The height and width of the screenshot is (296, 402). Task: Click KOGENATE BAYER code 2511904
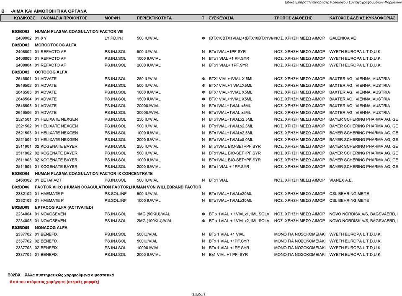(23, 167)
